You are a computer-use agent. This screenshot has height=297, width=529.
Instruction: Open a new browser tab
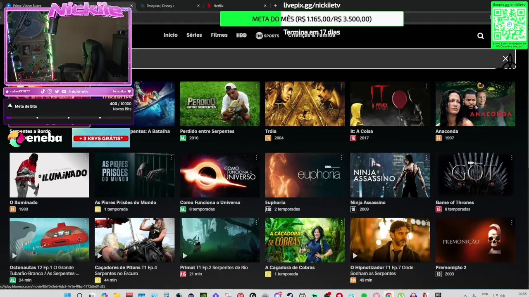(x=275, y=6)
